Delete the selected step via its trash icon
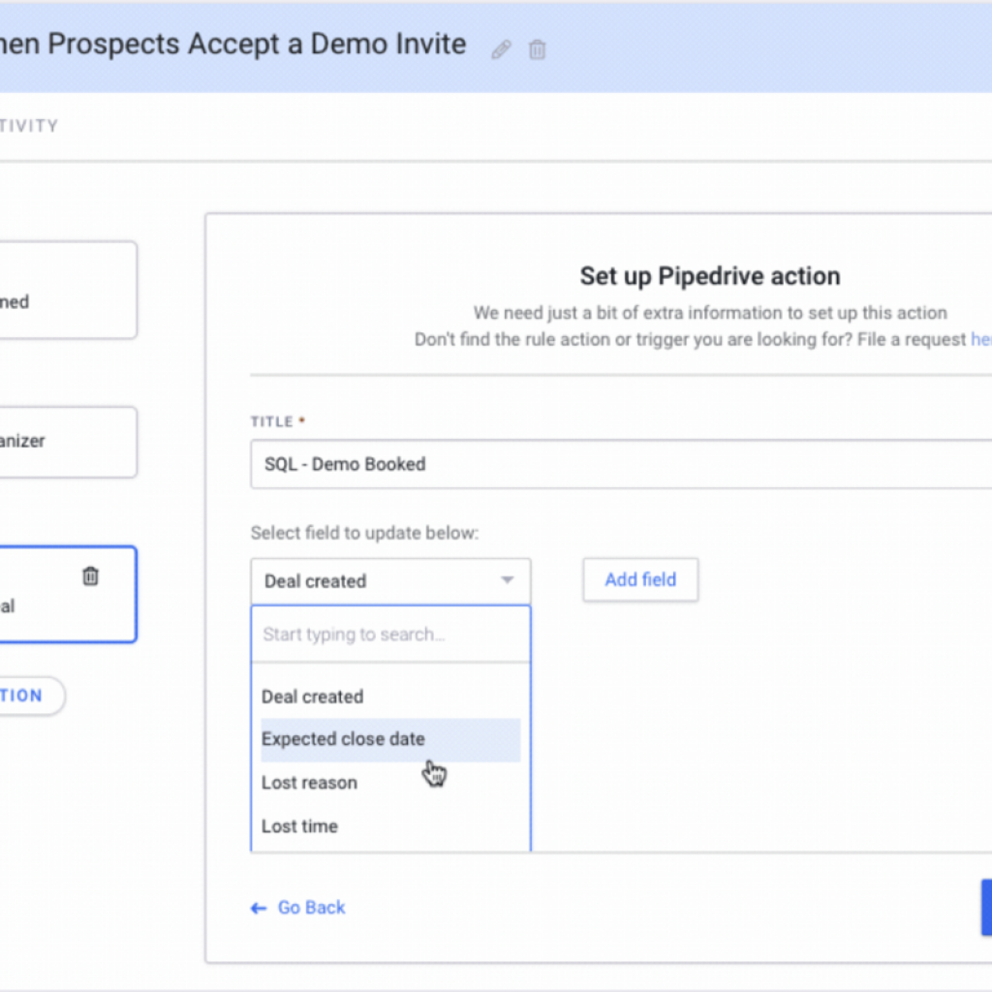This screenshot has width=992, height=992. pyautogui.click(x=90, y=575)
